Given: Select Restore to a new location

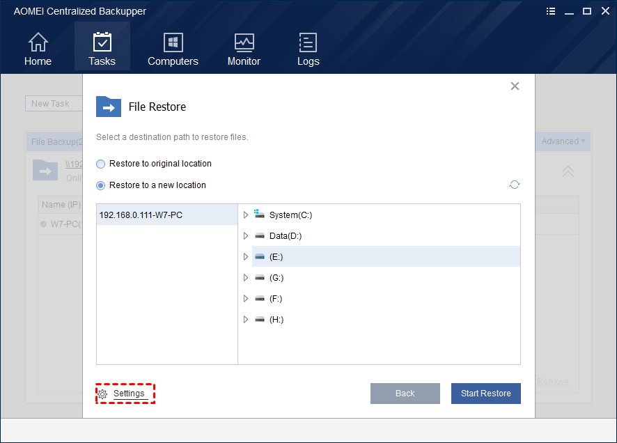Looking at the screenshot, I should 101,185.
